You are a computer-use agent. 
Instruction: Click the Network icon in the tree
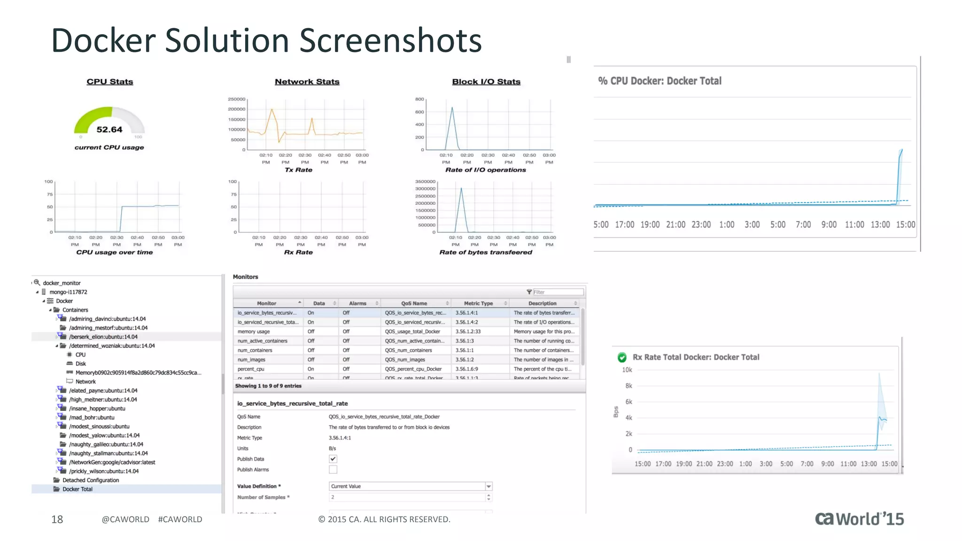click(70, 381)
